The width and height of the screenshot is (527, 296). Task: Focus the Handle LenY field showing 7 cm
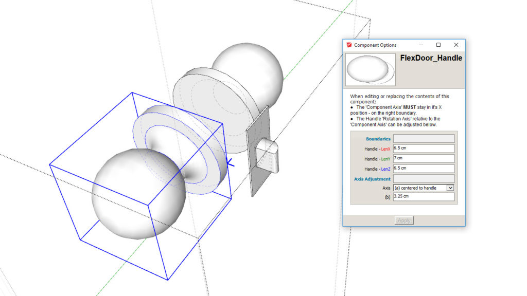(x=423, y=158)
